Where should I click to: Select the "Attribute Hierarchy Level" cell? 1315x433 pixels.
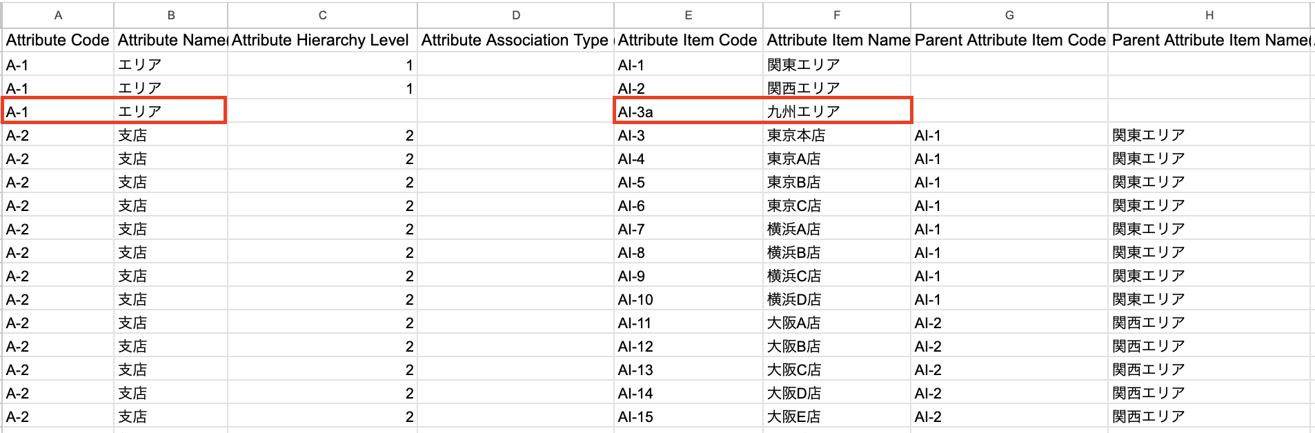(321, 40)
